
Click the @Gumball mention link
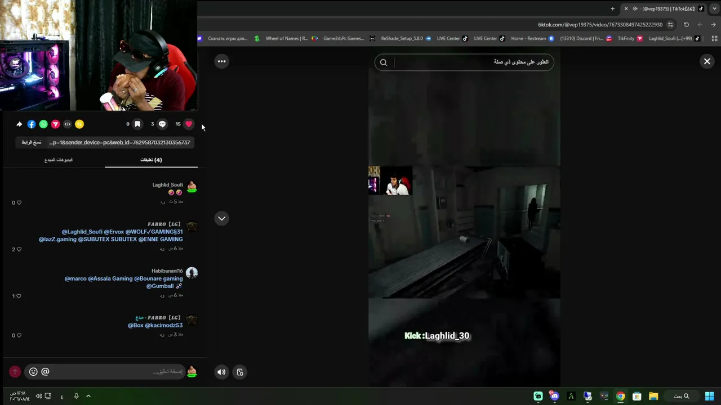pyautogui.click(x=160, y=286)
